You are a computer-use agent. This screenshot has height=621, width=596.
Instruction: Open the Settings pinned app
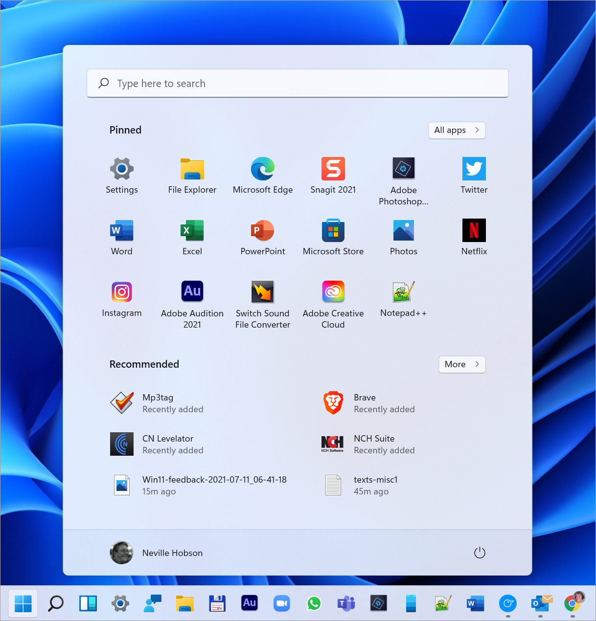122,176
